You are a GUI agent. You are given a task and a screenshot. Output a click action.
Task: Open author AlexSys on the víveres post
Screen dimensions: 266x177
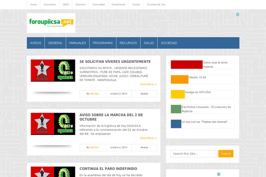(94, 94)
